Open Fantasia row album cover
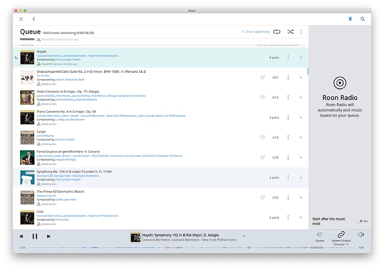The height and width of the screenshot is (270, 384). click(27, 158)
